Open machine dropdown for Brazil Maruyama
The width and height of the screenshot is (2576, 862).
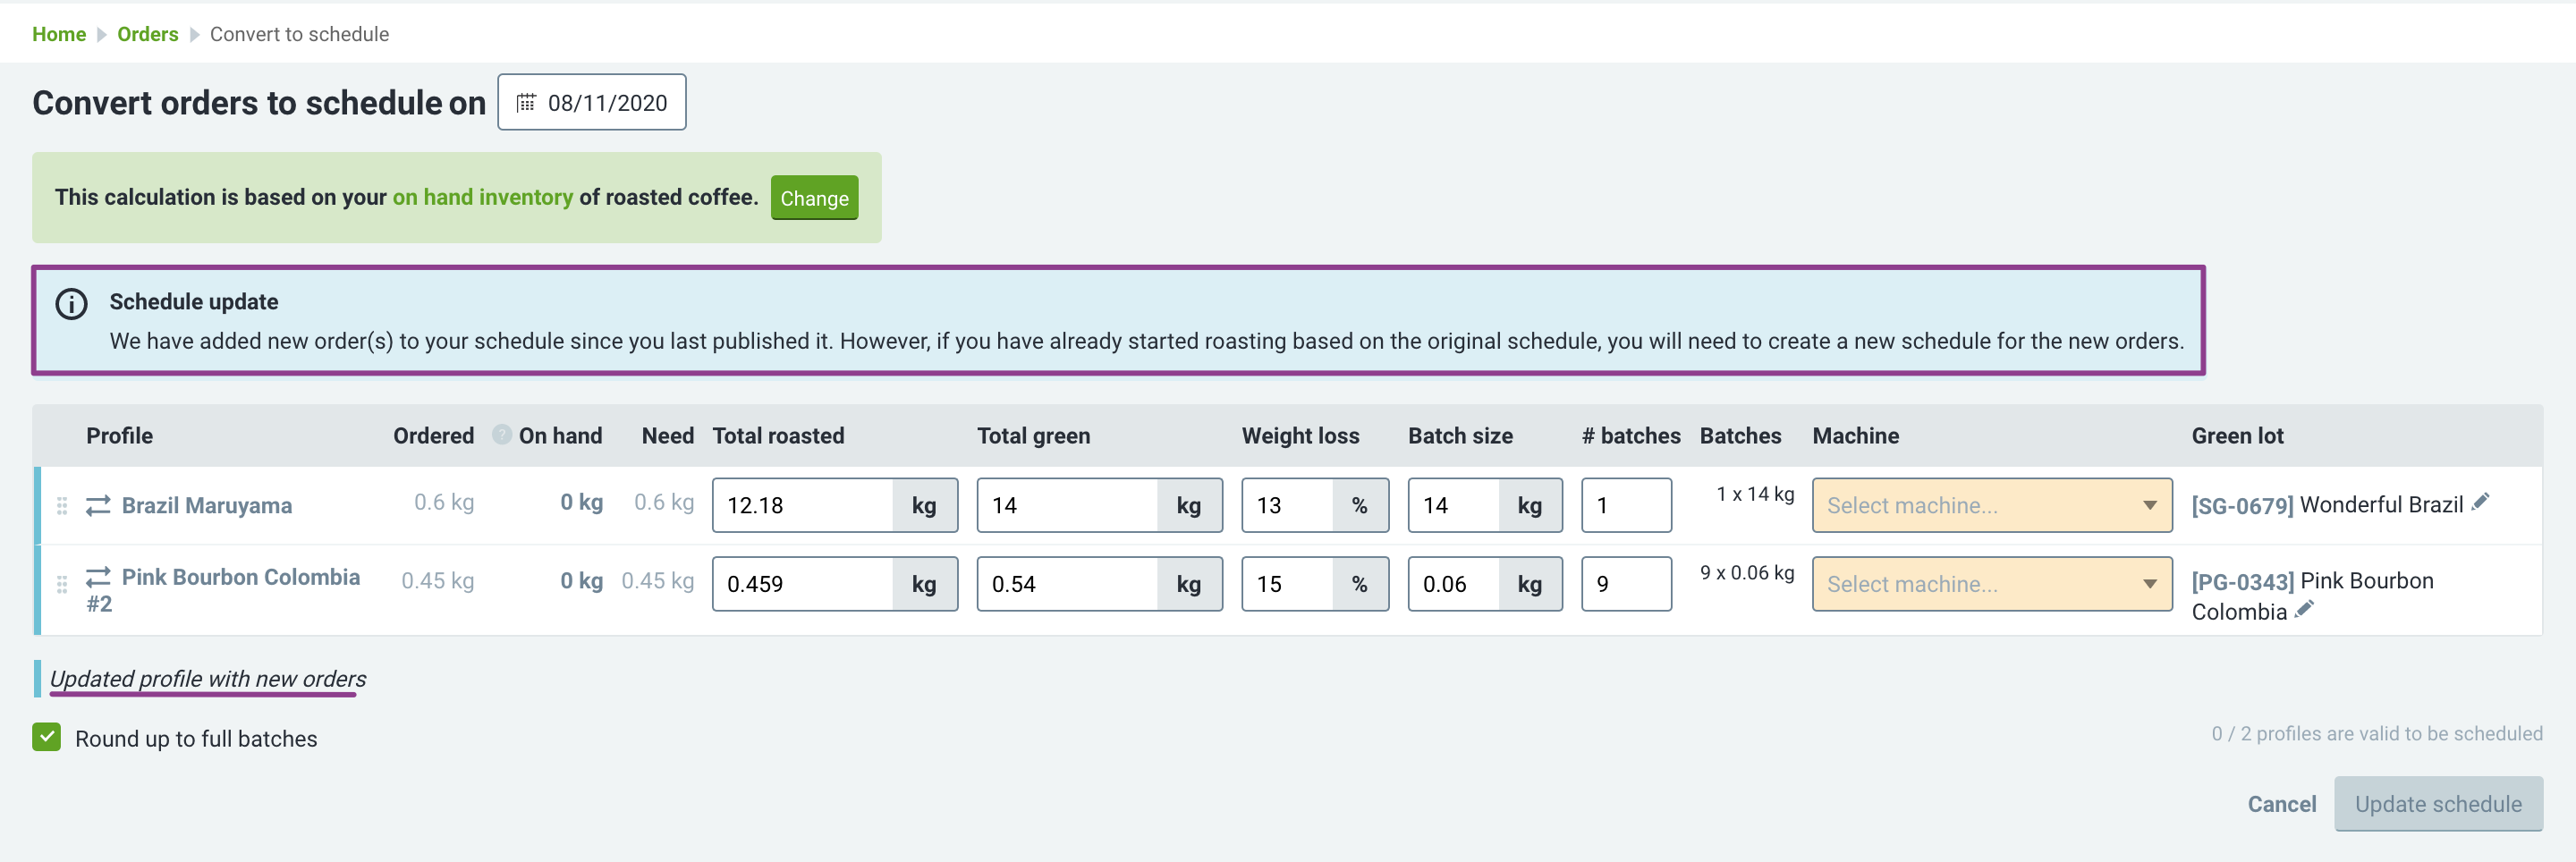pyautogui.click(x=1992, y=506)
